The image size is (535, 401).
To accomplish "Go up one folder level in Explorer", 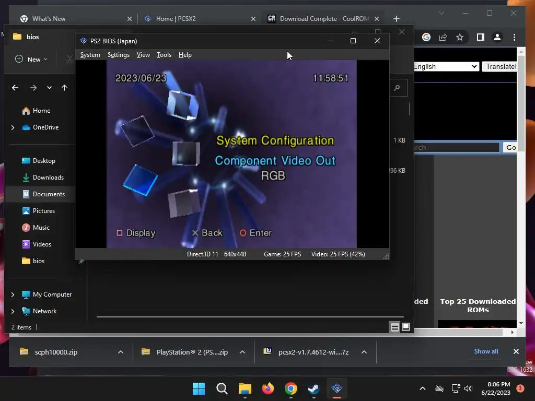I will 64,88.
